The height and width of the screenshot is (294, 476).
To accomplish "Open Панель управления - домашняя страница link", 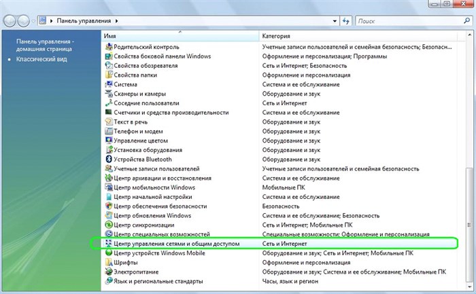I will pos(44,45).
